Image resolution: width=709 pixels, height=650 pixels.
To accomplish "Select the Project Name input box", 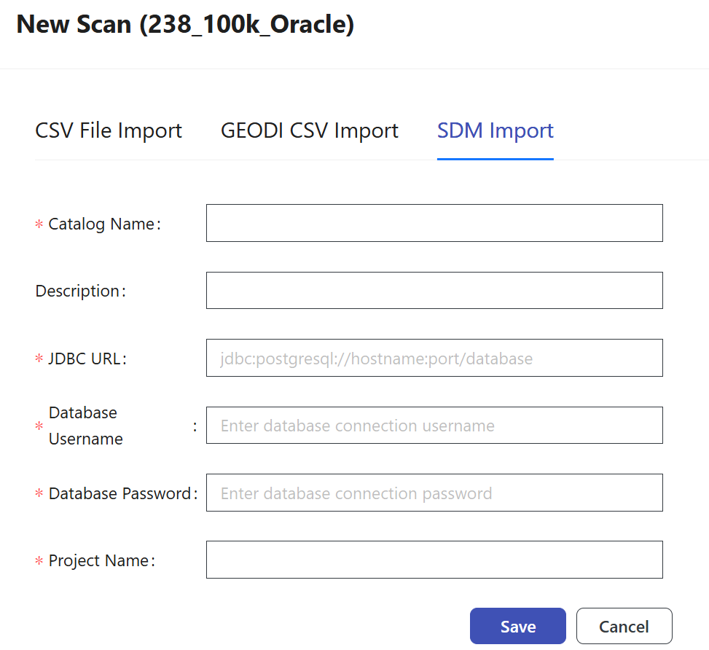I will click(x=434, y=560).
